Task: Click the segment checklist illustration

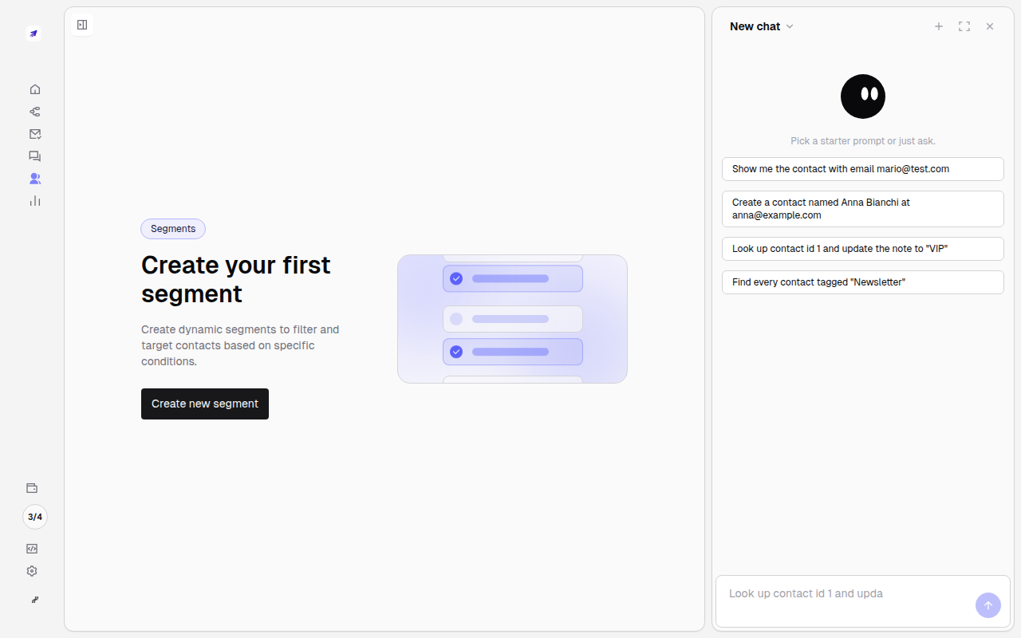Action: click(x=512, y=319)
